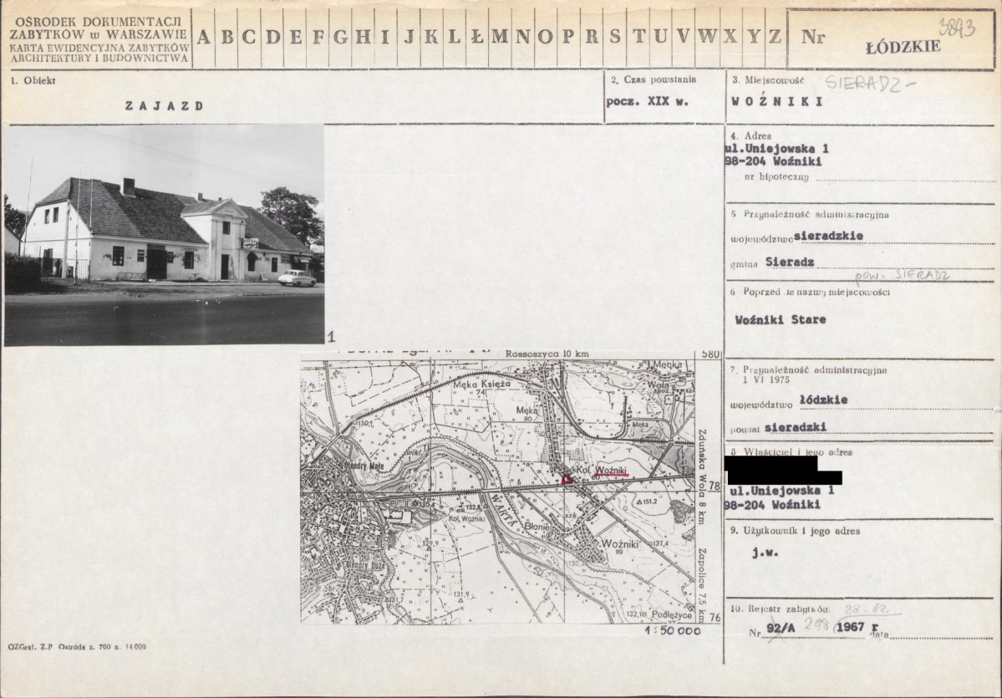This screenshot has width=1002, height=698.
Task: Click the red-underlined 'Kol. Woźniki' map label
Action: click(x=602, y=471)
